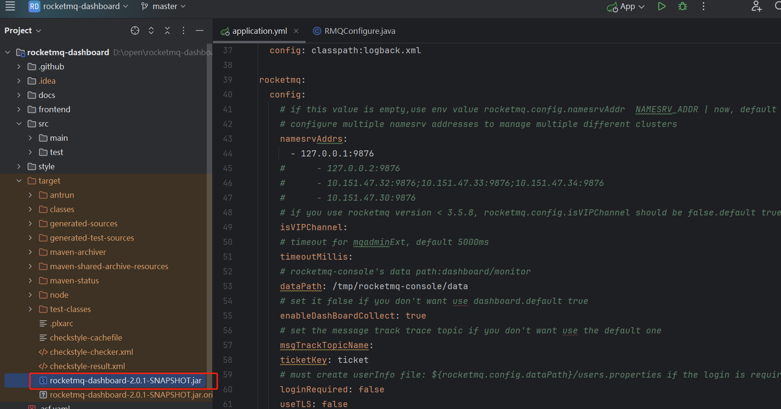
Task: Click the timeoutMillis key
Action: [x=314, y=257]
